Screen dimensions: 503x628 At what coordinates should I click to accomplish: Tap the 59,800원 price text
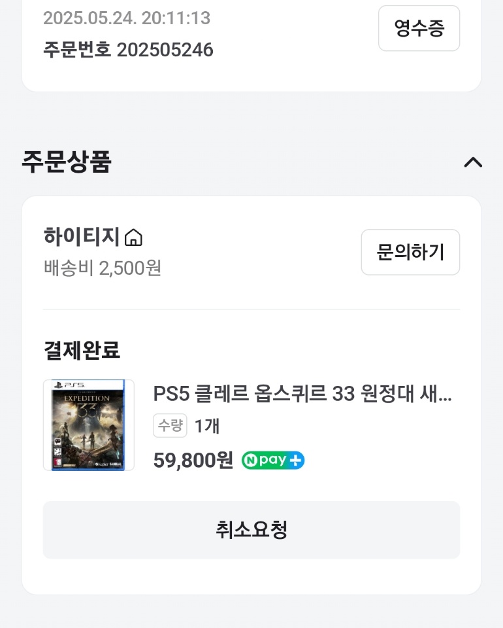pyautogui.click(x=193, y=460)
